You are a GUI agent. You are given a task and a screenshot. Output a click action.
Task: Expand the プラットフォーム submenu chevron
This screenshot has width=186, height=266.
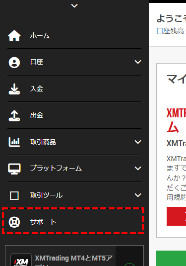(138, 168)
